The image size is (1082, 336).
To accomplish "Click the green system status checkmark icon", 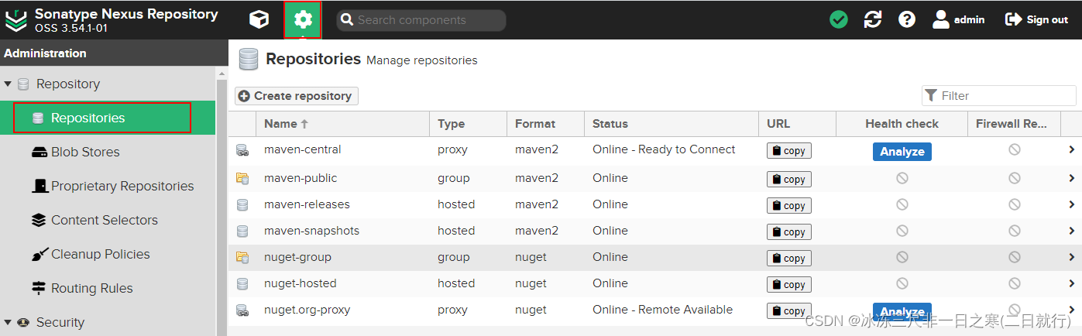I will 839,19.
